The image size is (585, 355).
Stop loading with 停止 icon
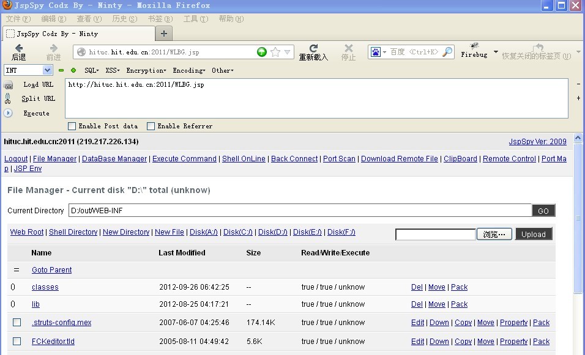point(348,48)
